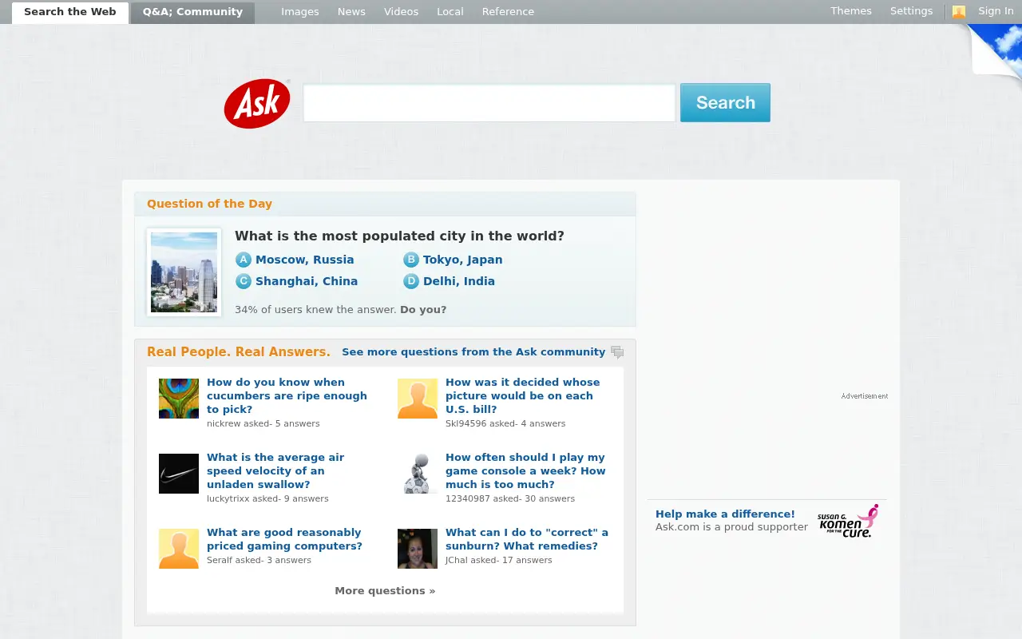Screen dimensions: 1022x639
Task: Open Themes in the top bar
Action: [851, 11]
